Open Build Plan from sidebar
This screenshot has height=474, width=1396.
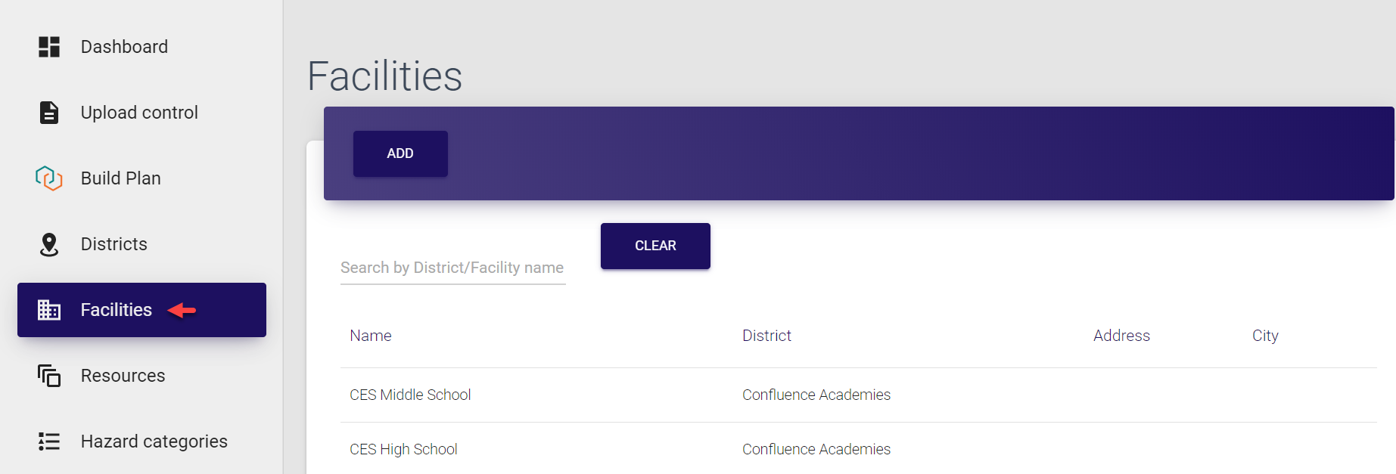click(121, 178)
